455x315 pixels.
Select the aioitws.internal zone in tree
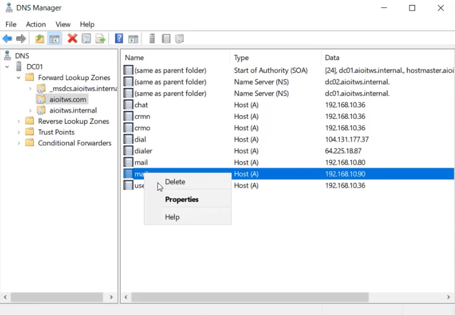[73, 111]
